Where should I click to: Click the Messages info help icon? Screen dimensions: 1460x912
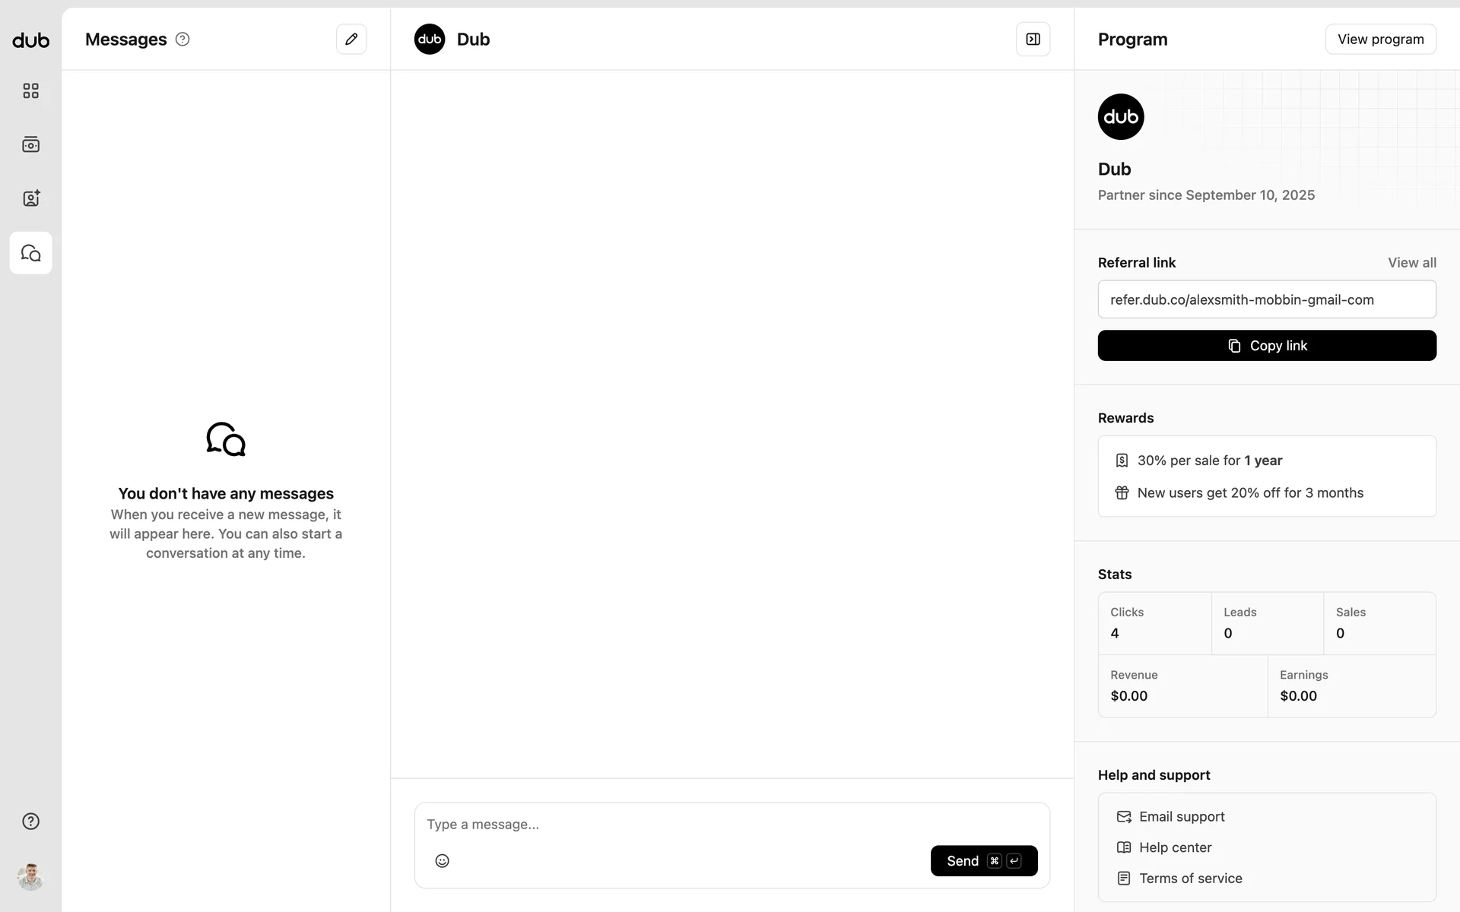click(x=182, y=40)
